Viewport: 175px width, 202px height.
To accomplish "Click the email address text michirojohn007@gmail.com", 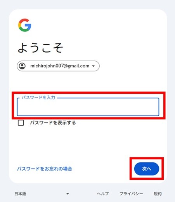I will [x=60, y=66].
